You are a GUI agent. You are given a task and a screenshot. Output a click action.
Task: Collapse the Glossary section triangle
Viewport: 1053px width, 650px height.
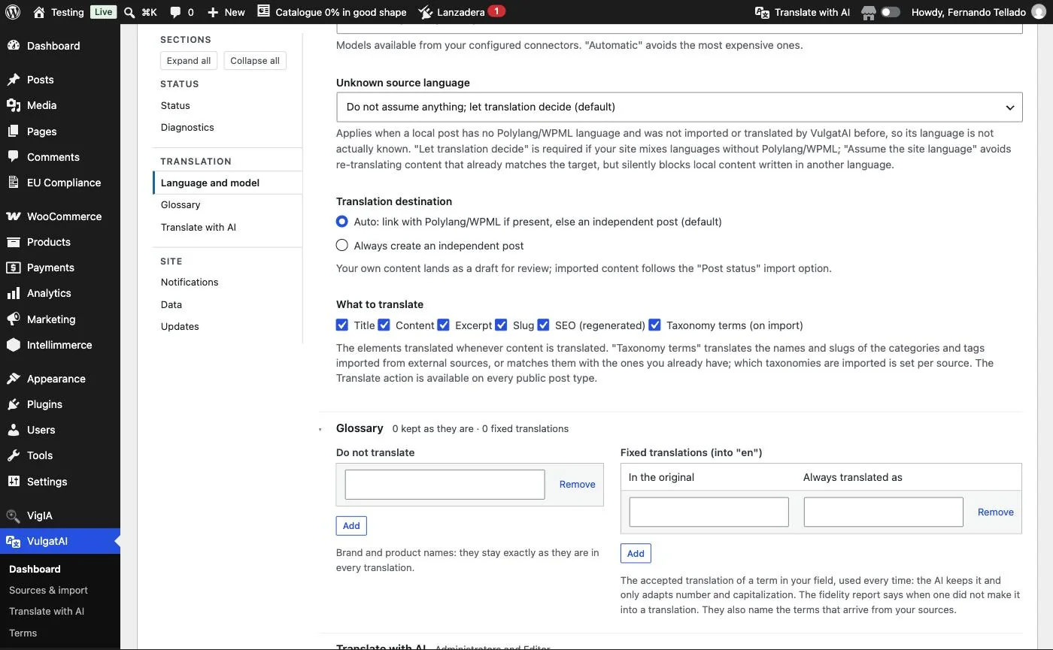coord(320,430)
